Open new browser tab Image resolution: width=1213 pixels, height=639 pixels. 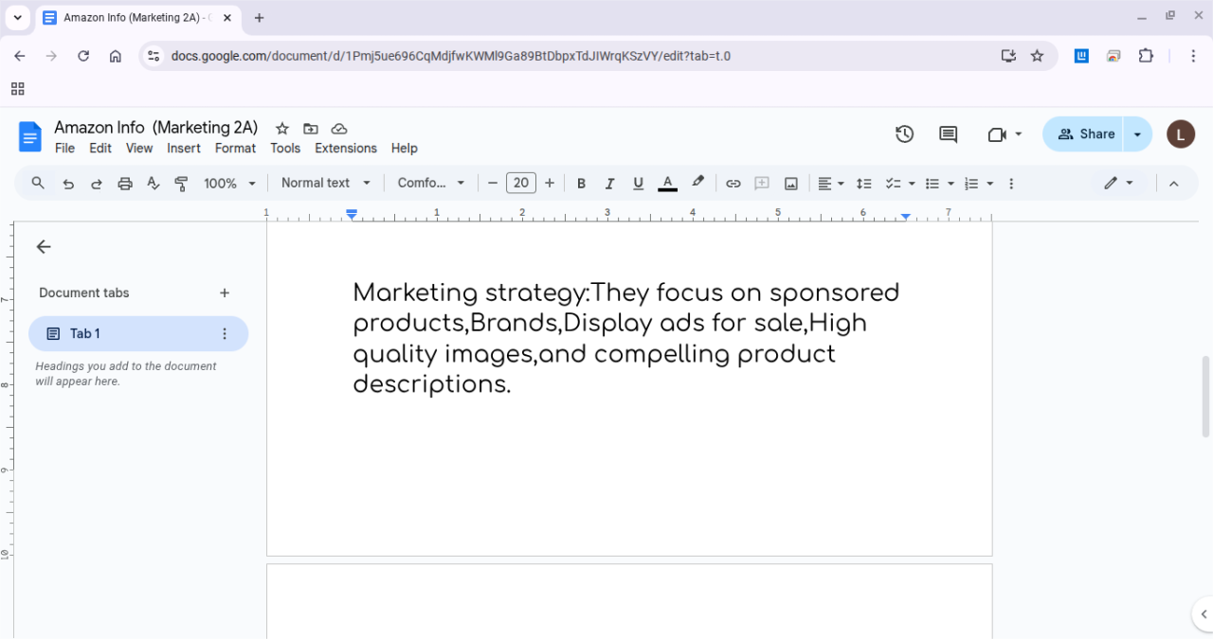tap(260, 18)
